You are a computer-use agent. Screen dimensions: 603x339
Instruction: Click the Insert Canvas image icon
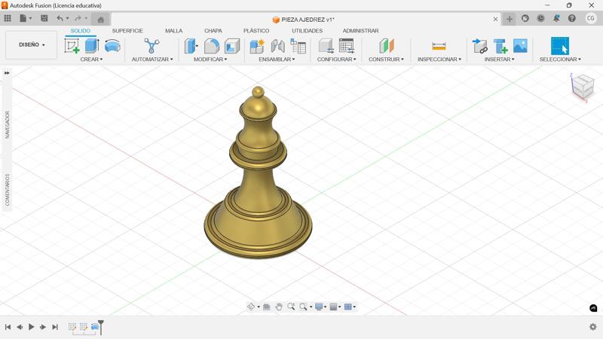520,46
